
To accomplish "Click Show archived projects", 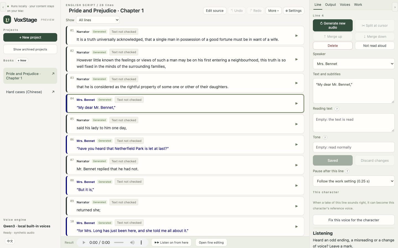I will [30, 49].
